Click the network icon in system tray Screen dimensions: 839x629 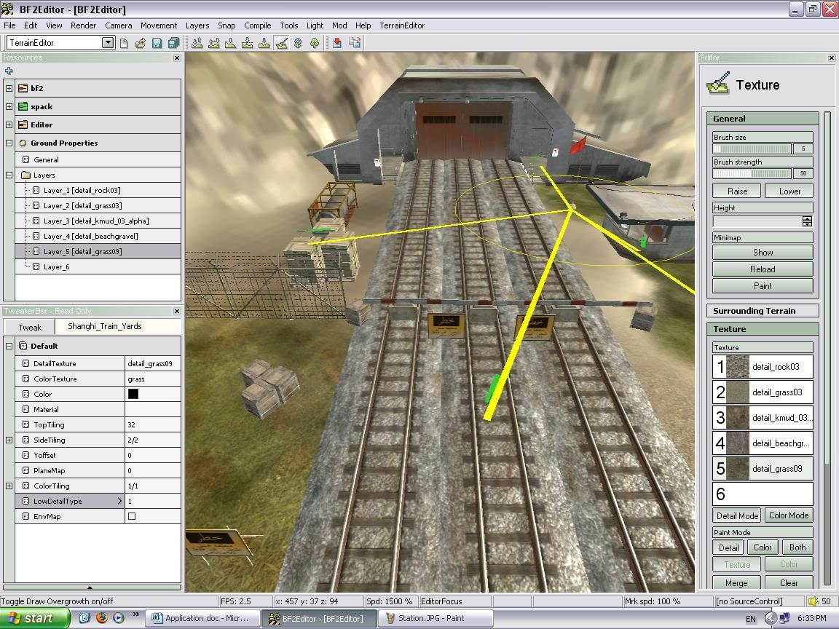click(784, 618)
